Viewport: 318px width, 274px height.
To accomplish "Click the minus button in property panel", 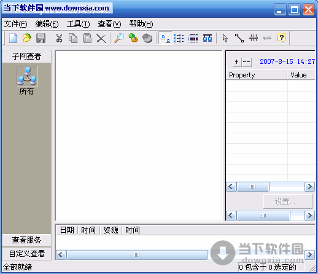I will tap(247, 62).
